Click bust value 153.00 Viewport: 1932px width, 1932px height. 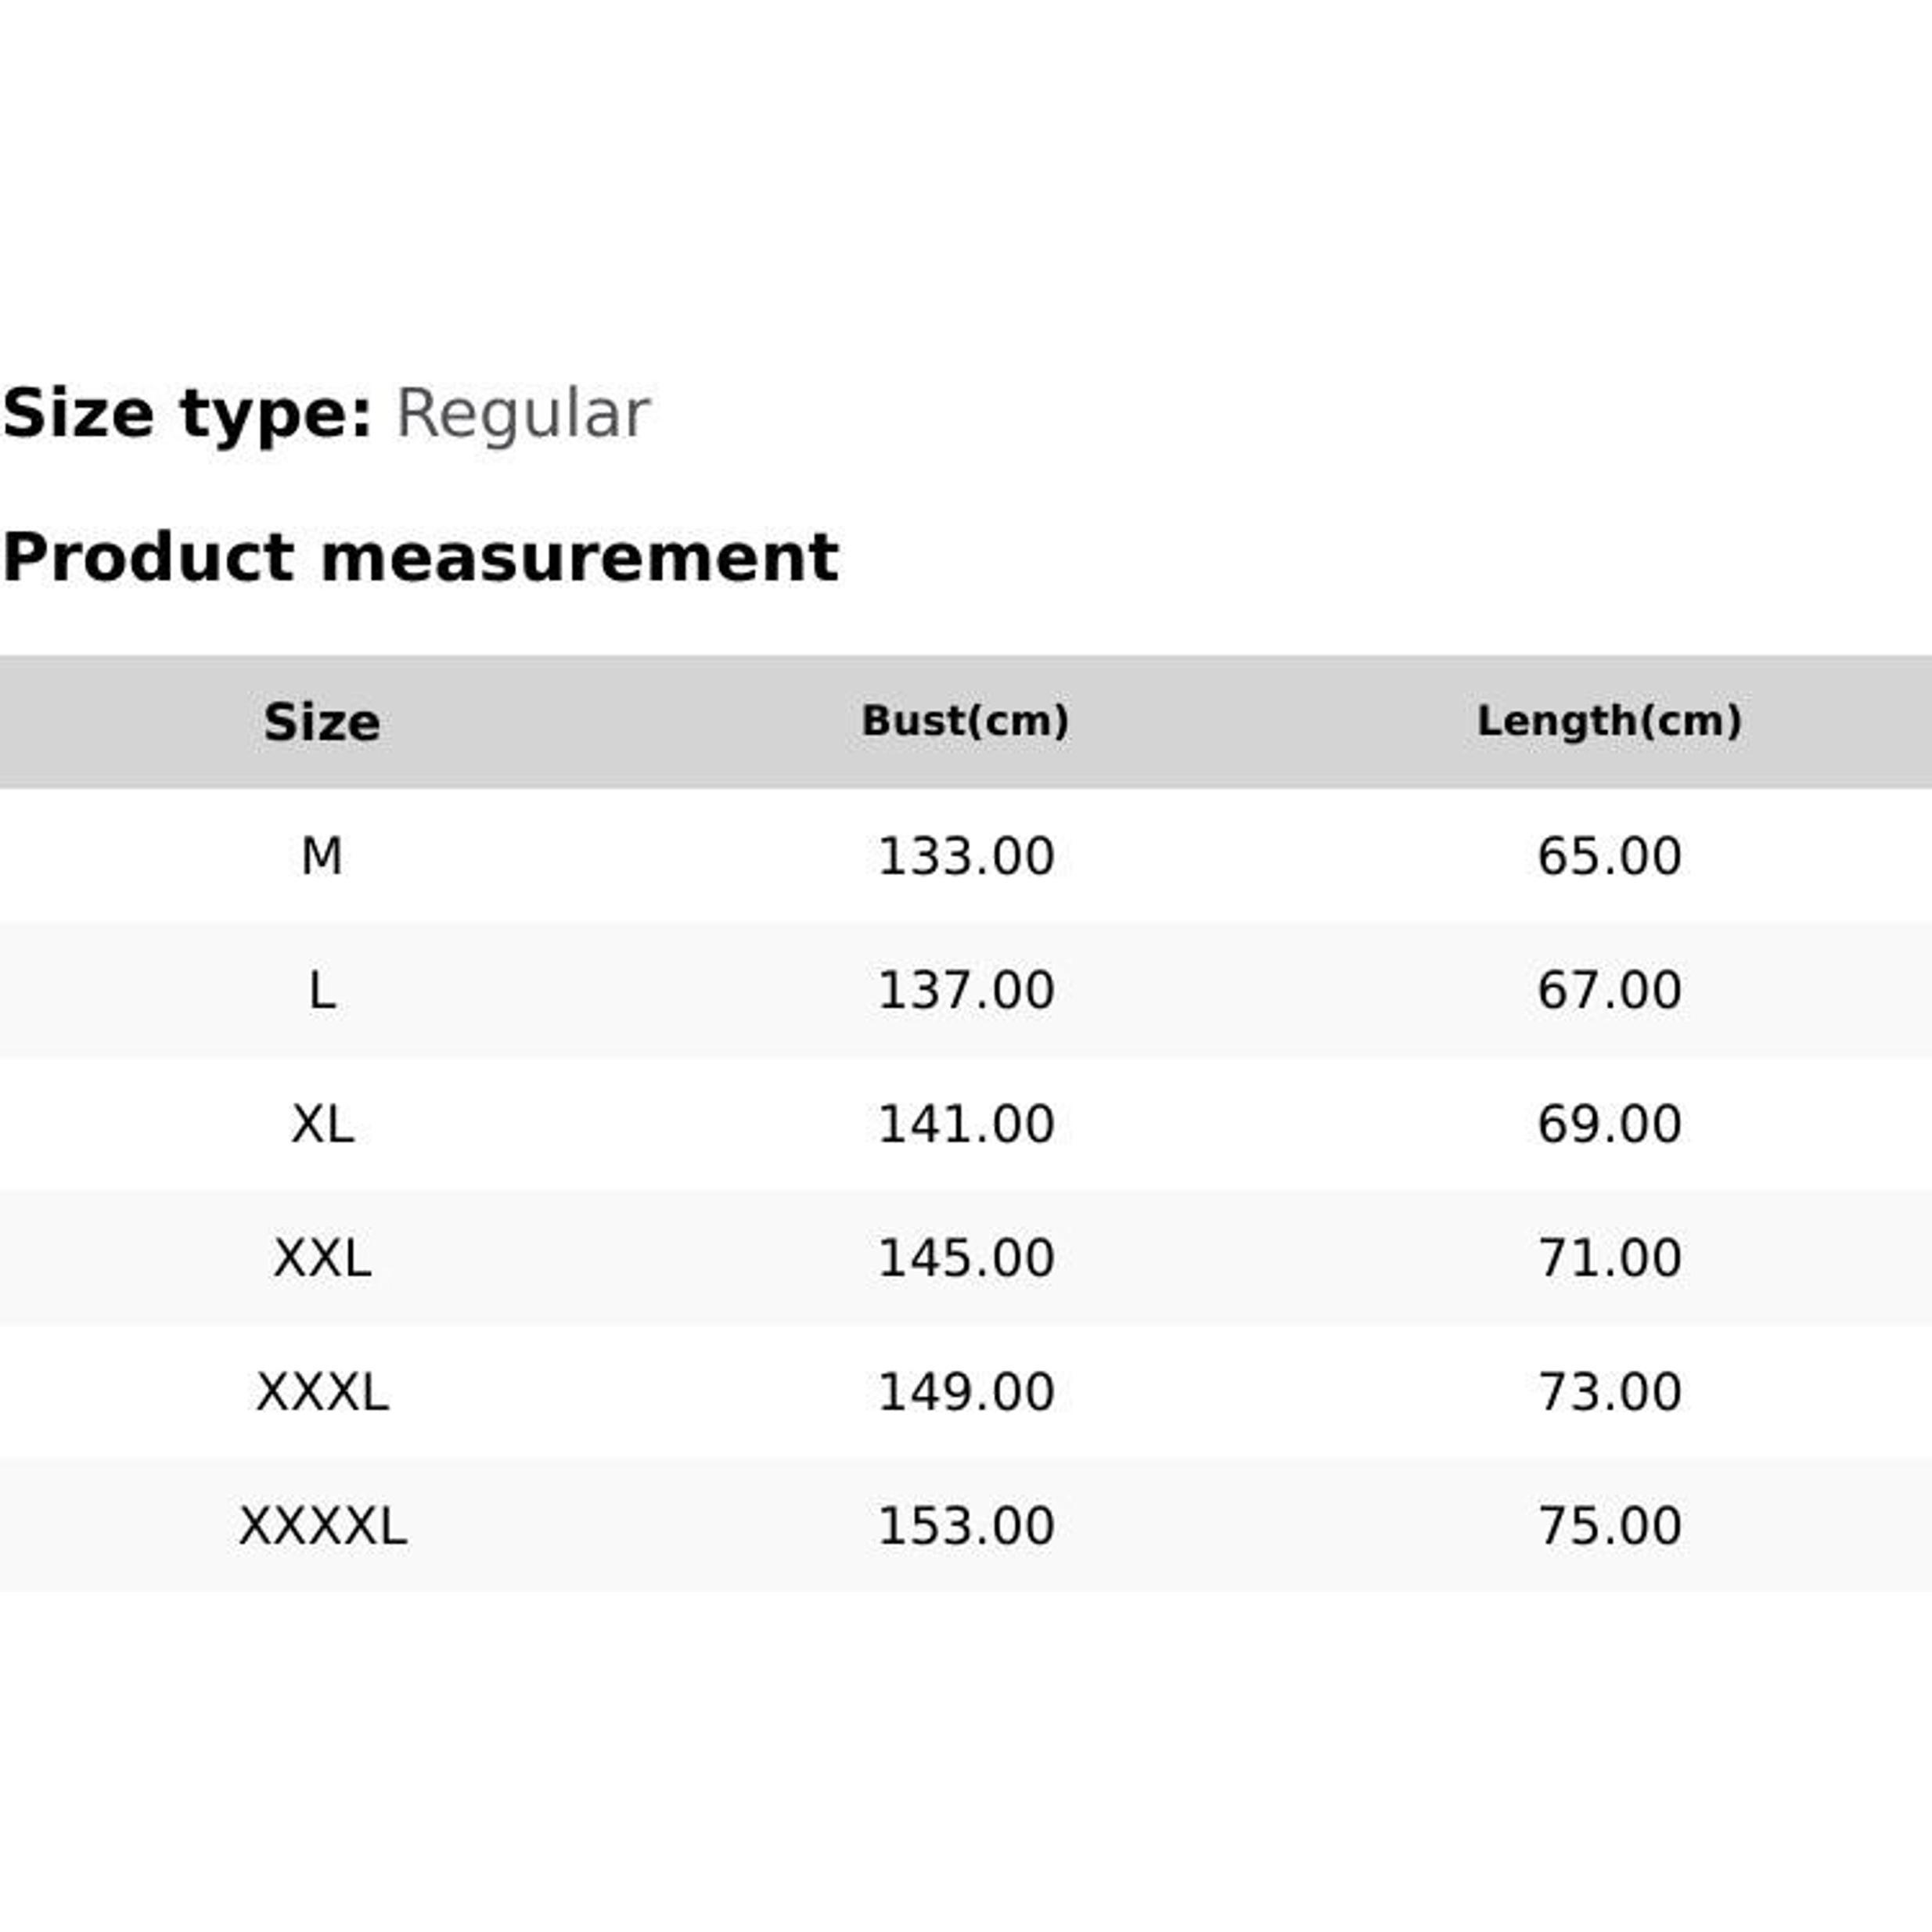[x=965, y=1526]
